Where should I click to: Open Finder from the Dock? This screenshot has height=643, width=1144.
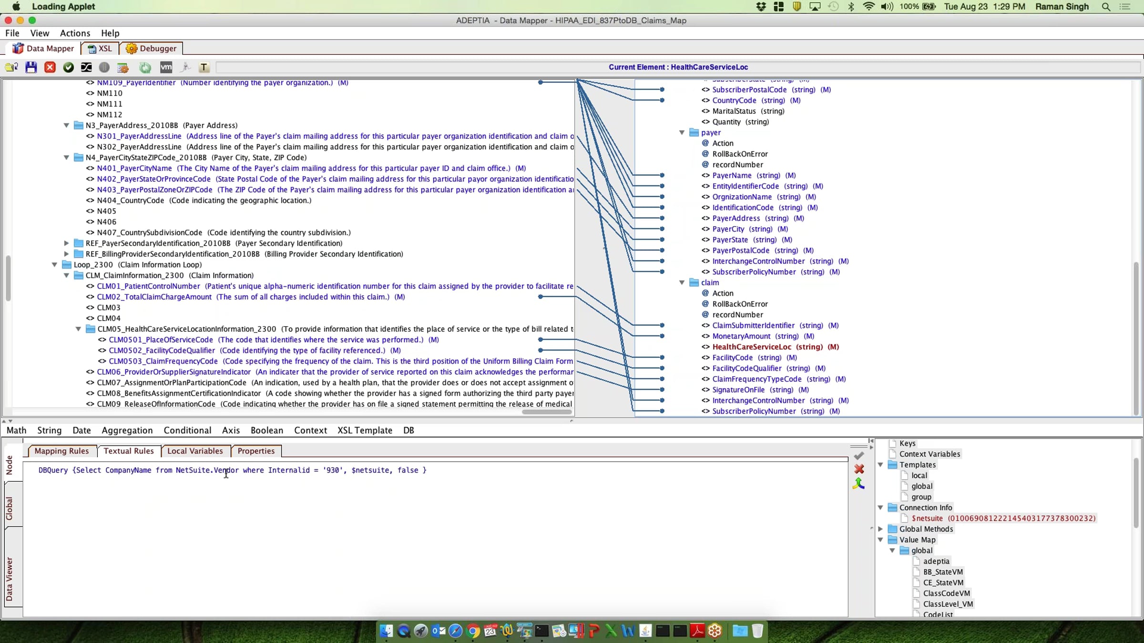(386, 632)
